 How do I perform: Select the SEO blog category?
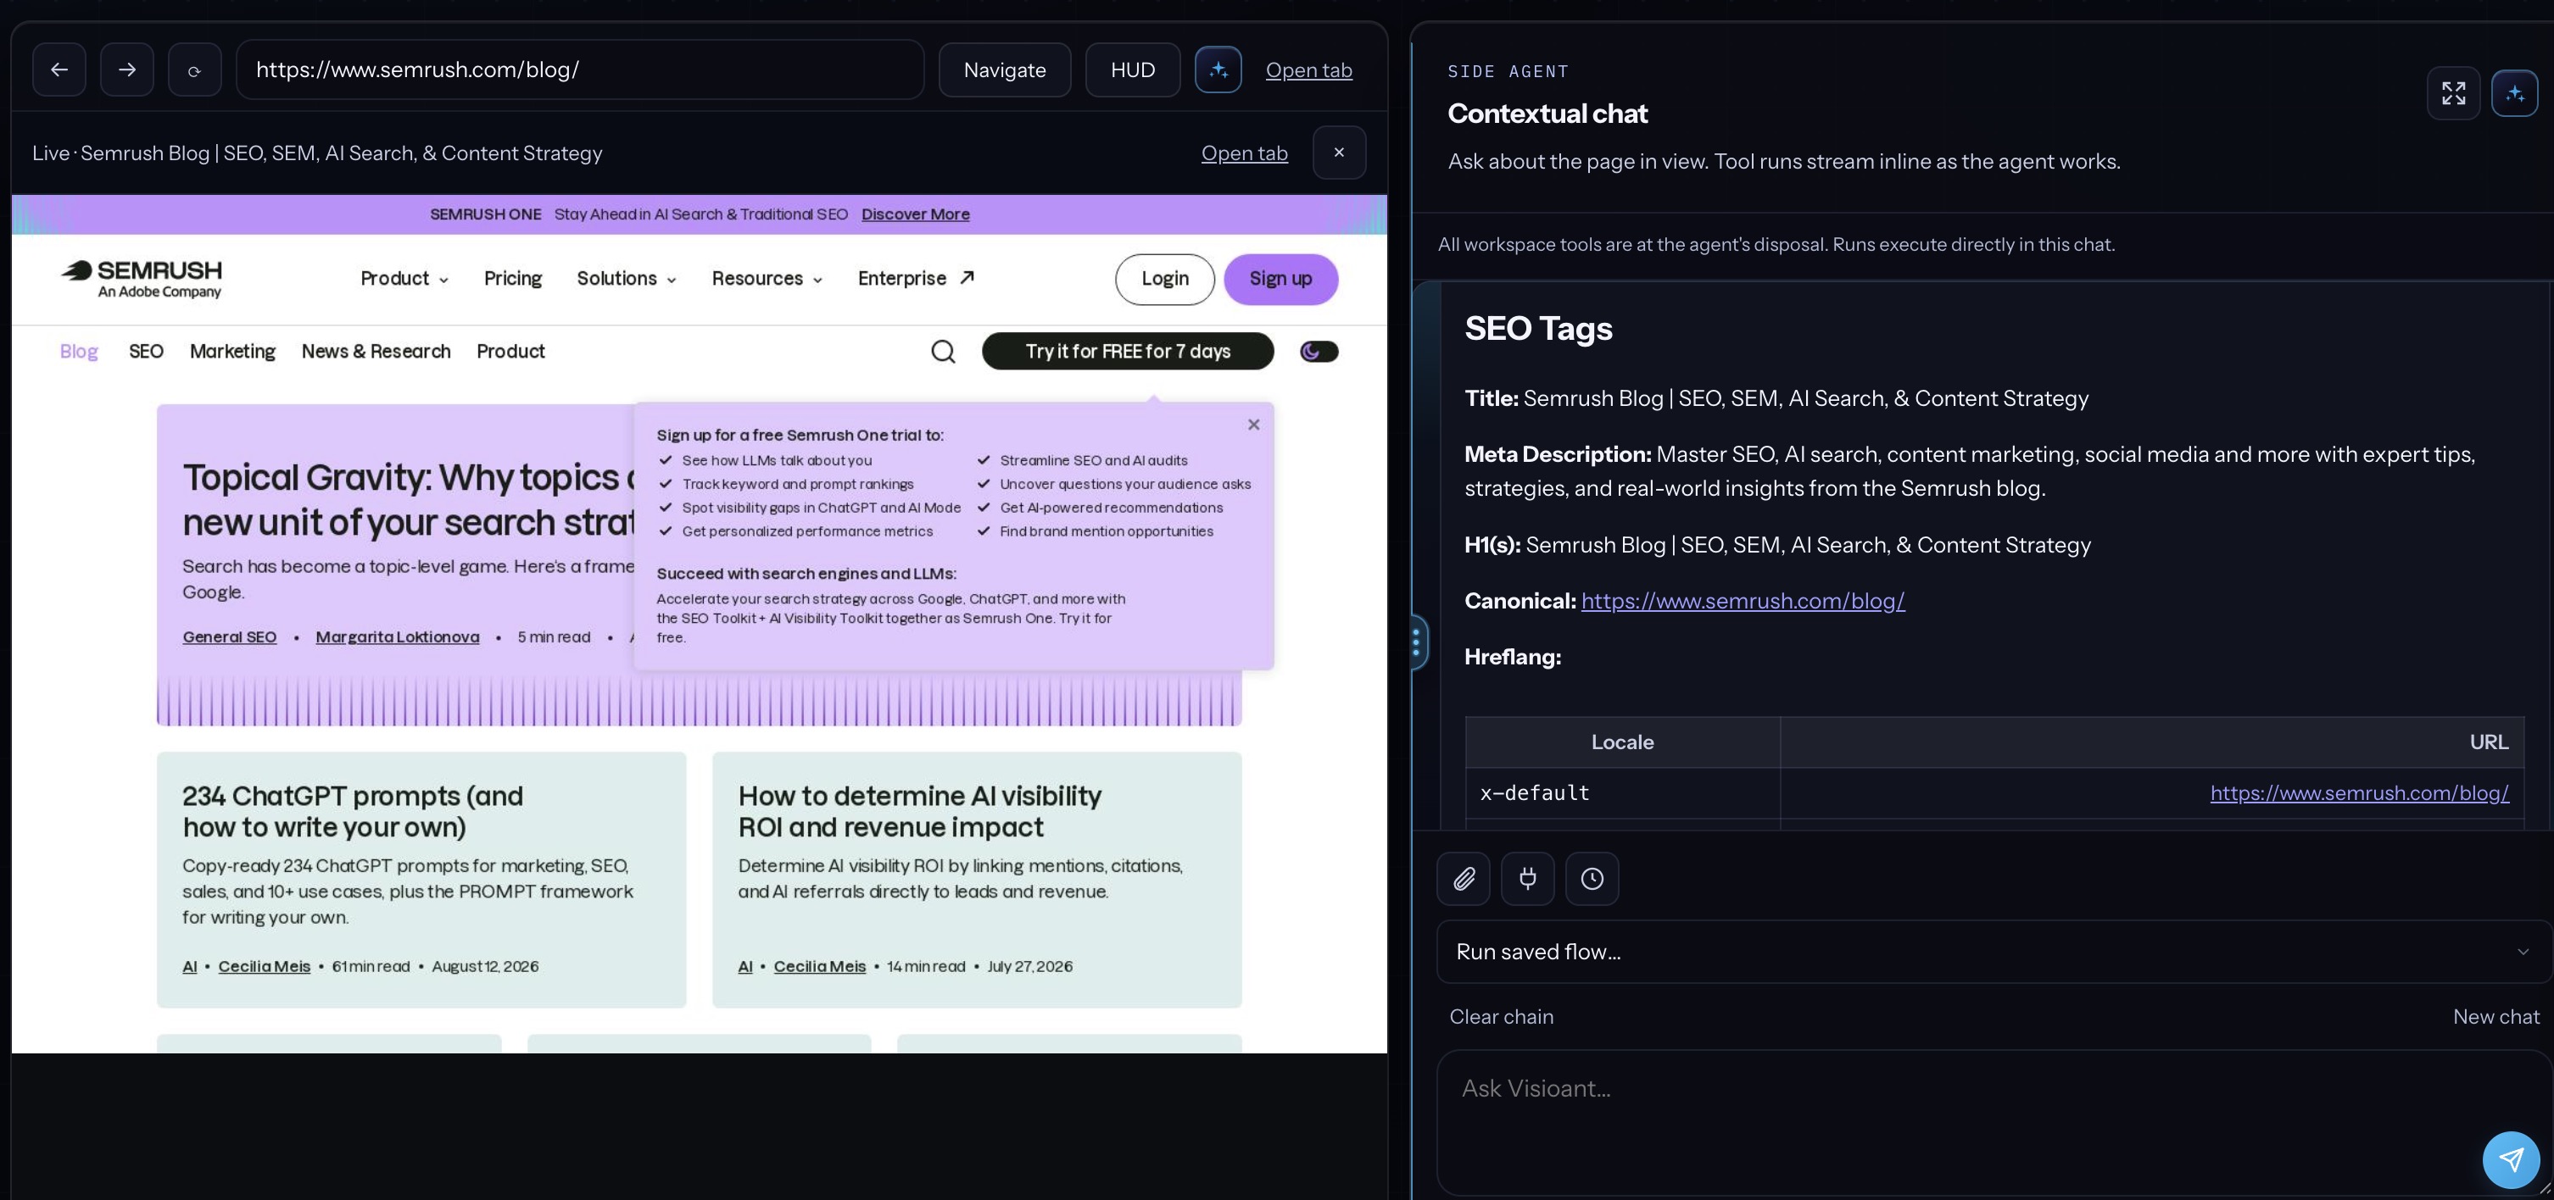click(146, 351)
